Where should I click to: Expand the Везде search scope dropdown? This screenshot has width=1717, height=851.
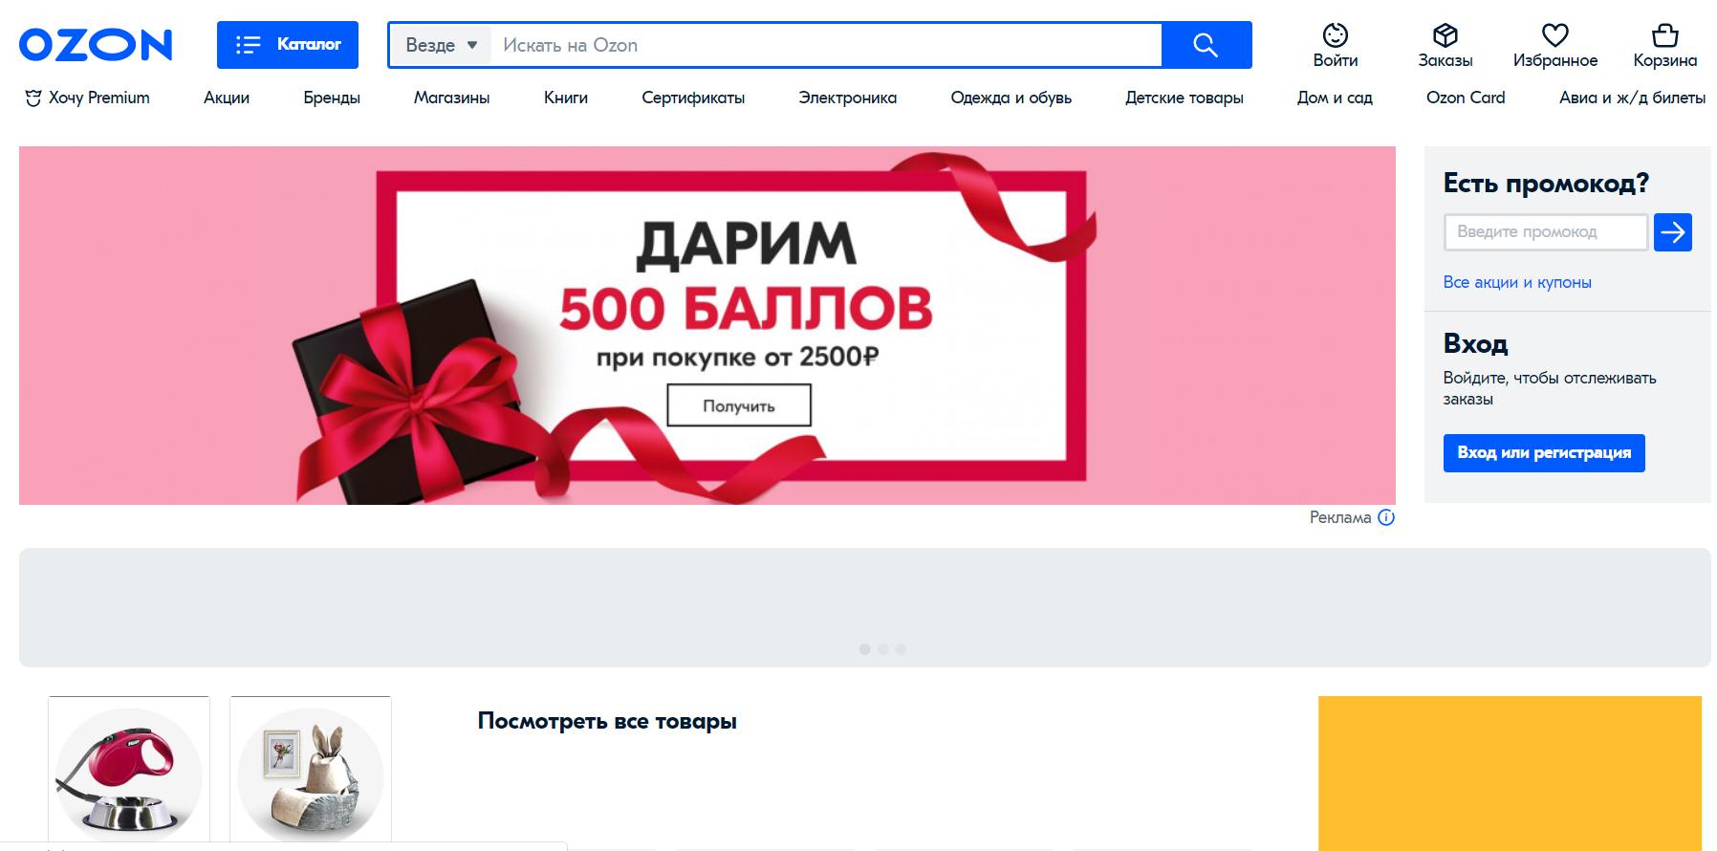[x=441, y=45]
